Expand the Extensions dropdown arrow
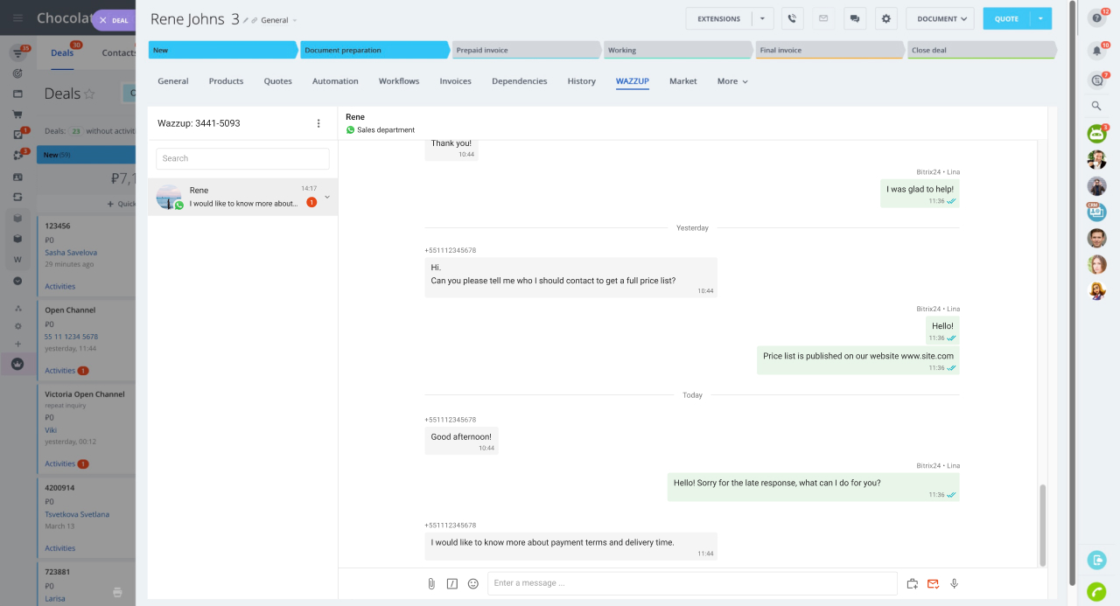The height and width of the screenshot is (606, 1120). pos(762,18)
